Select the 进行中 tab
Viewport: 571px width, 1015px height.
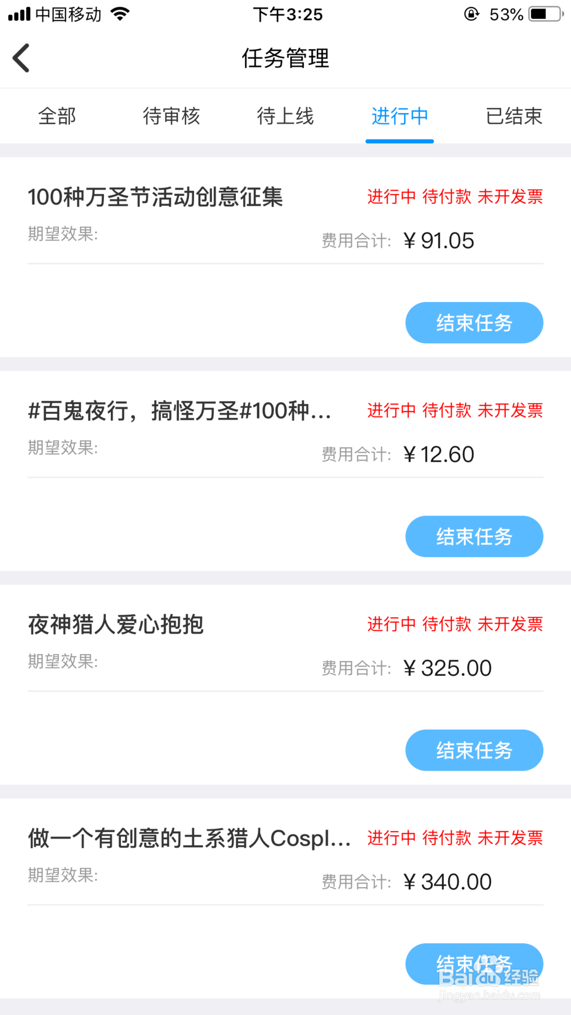tap(400, 116)
